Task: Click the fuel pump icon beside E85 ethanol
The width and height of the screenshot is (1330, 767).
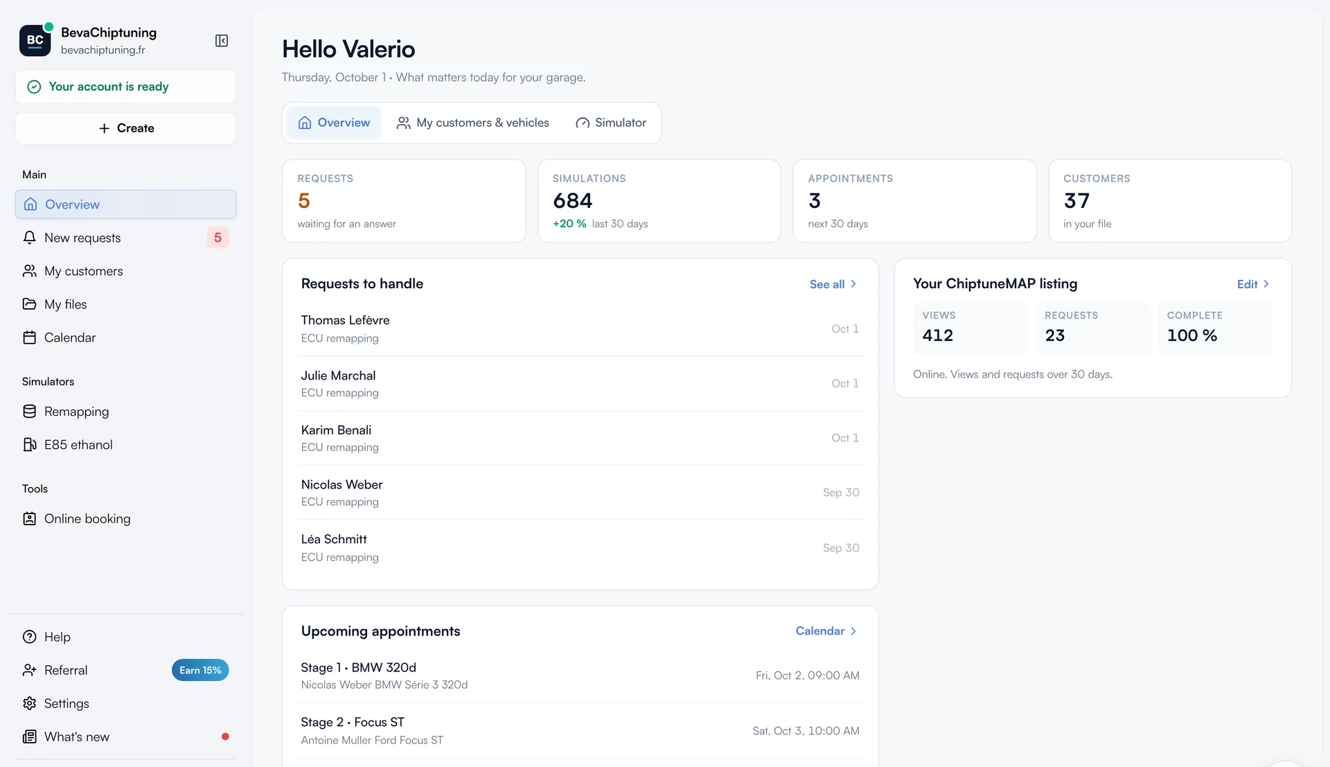Action: [x=29, y=445]
